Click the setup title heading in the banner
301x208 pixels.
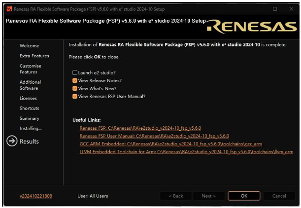click(x=106, y=21)
